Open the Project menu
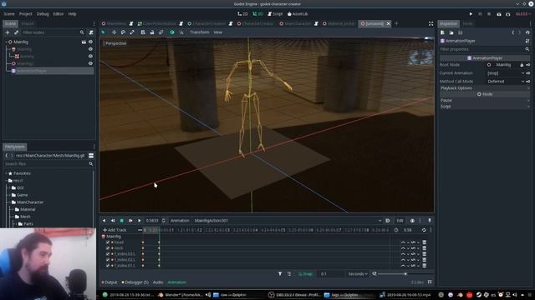The image size is (535, 300). (x=26, y=14)
